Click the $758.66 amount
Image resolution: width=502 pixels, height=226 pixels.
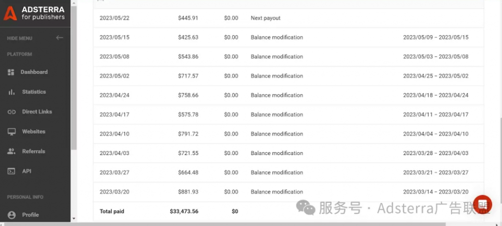[188, 95]
